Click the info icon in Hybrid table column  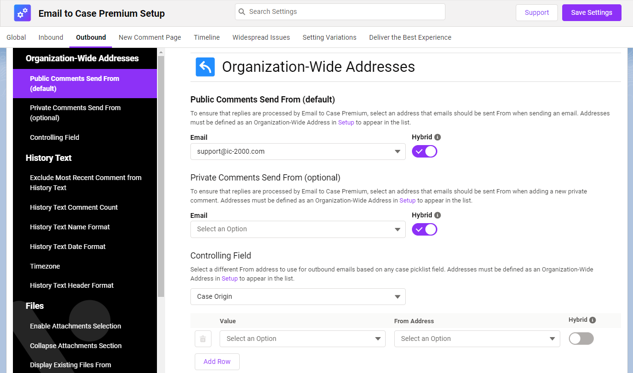[x=593, y=320]
